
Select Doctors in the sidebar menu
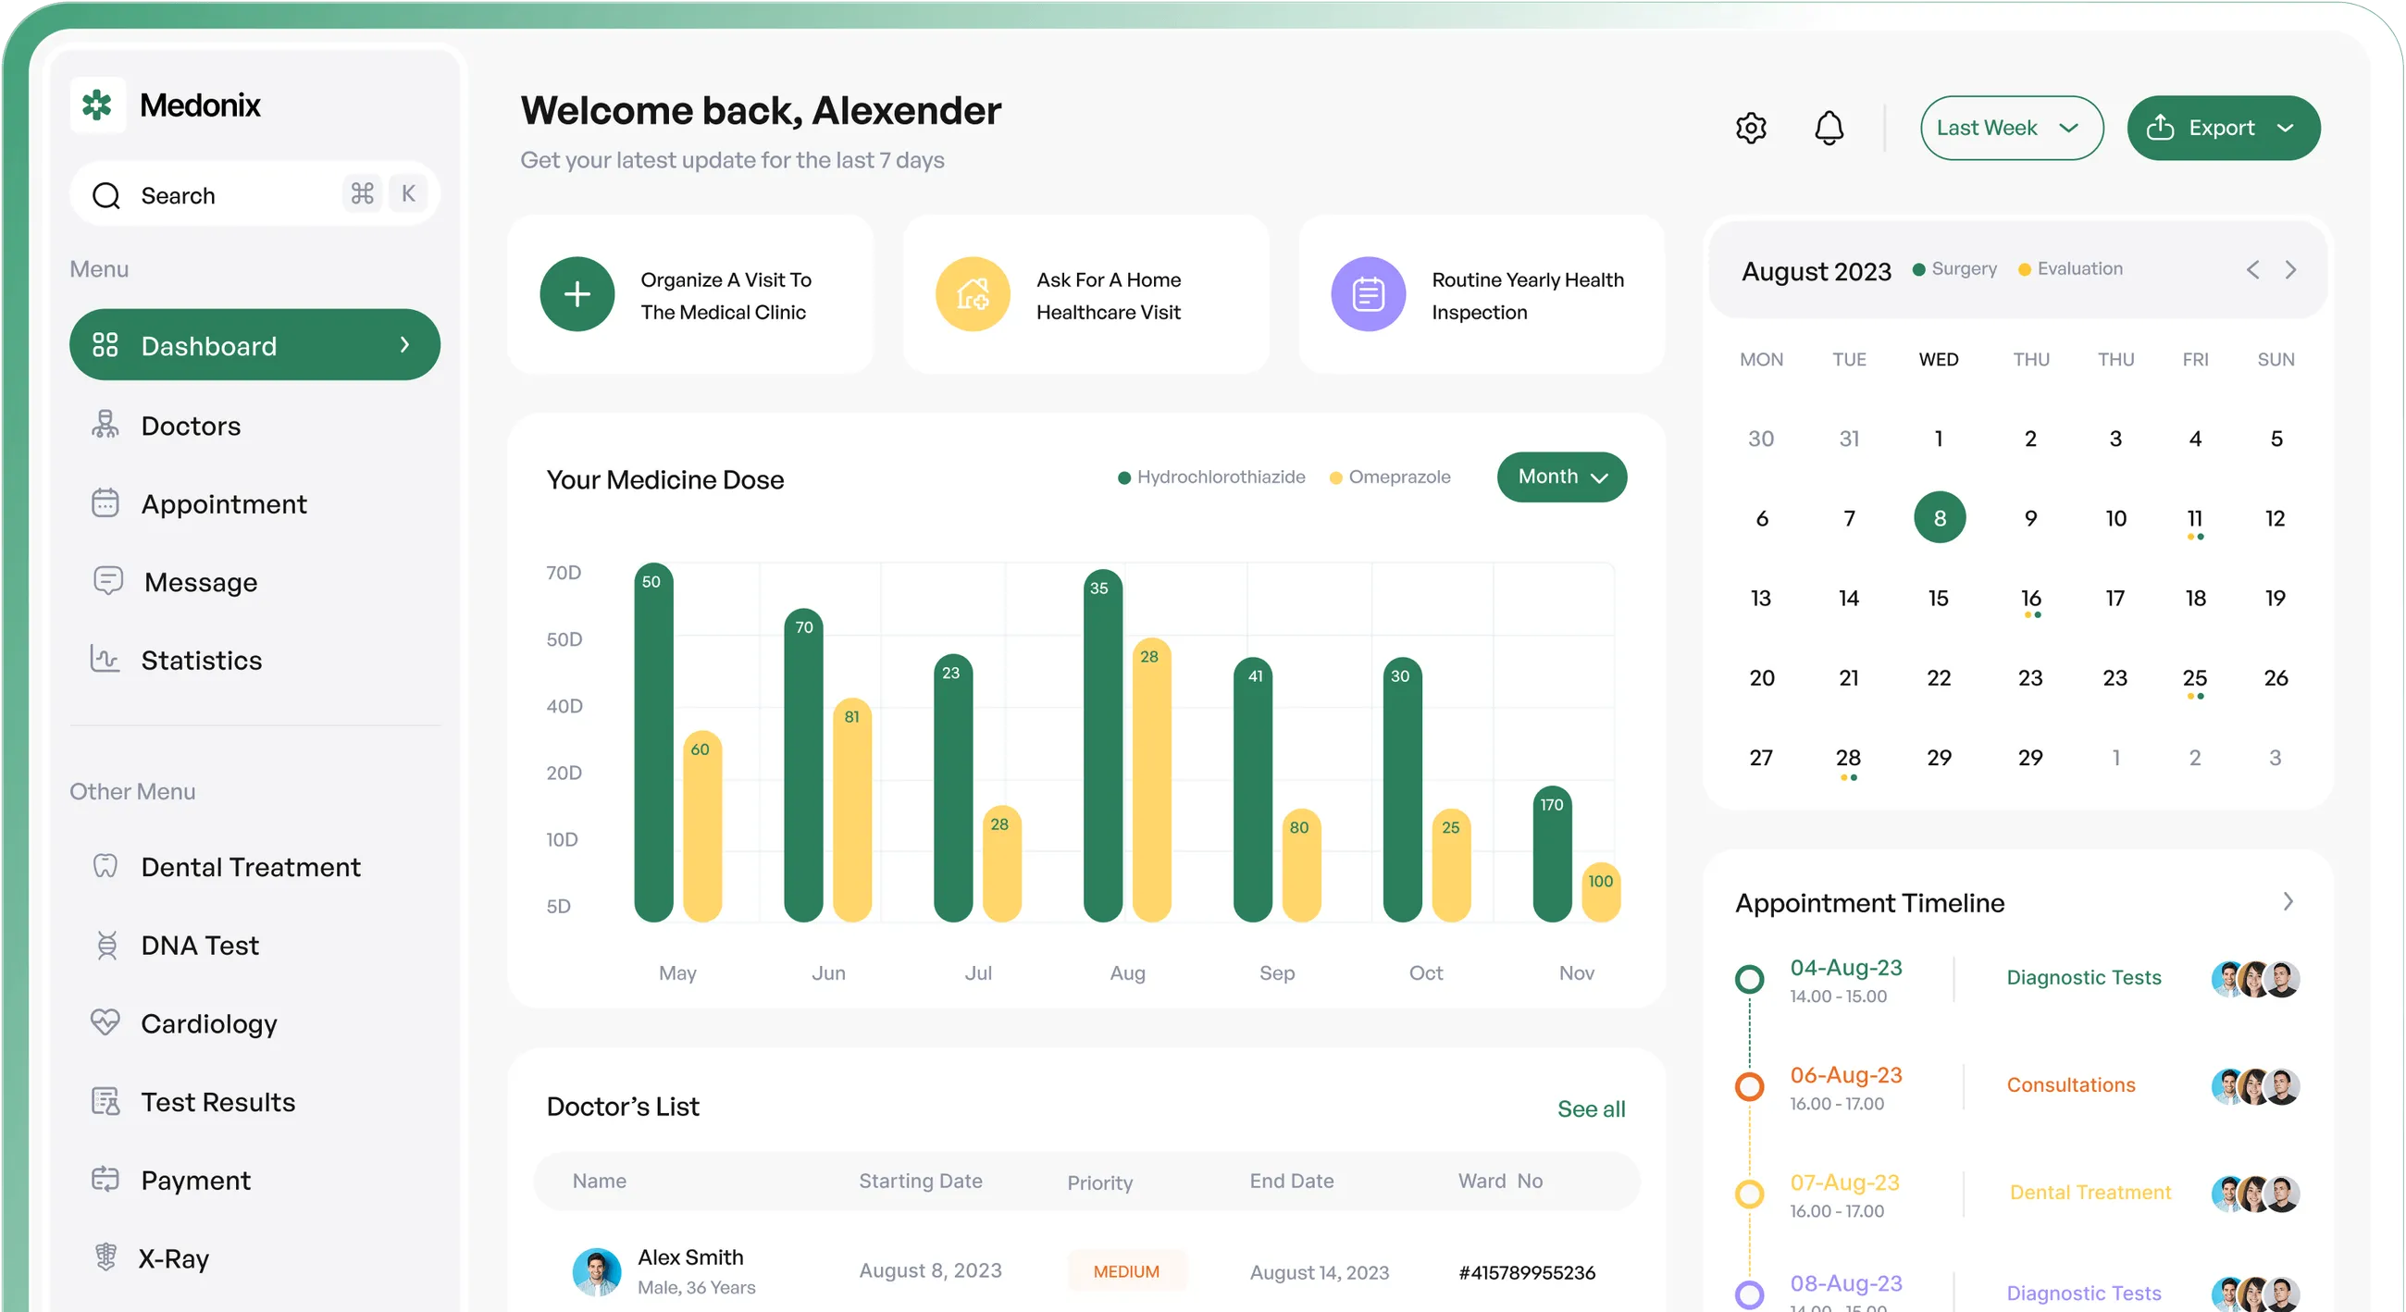click(x=191, y=425)
